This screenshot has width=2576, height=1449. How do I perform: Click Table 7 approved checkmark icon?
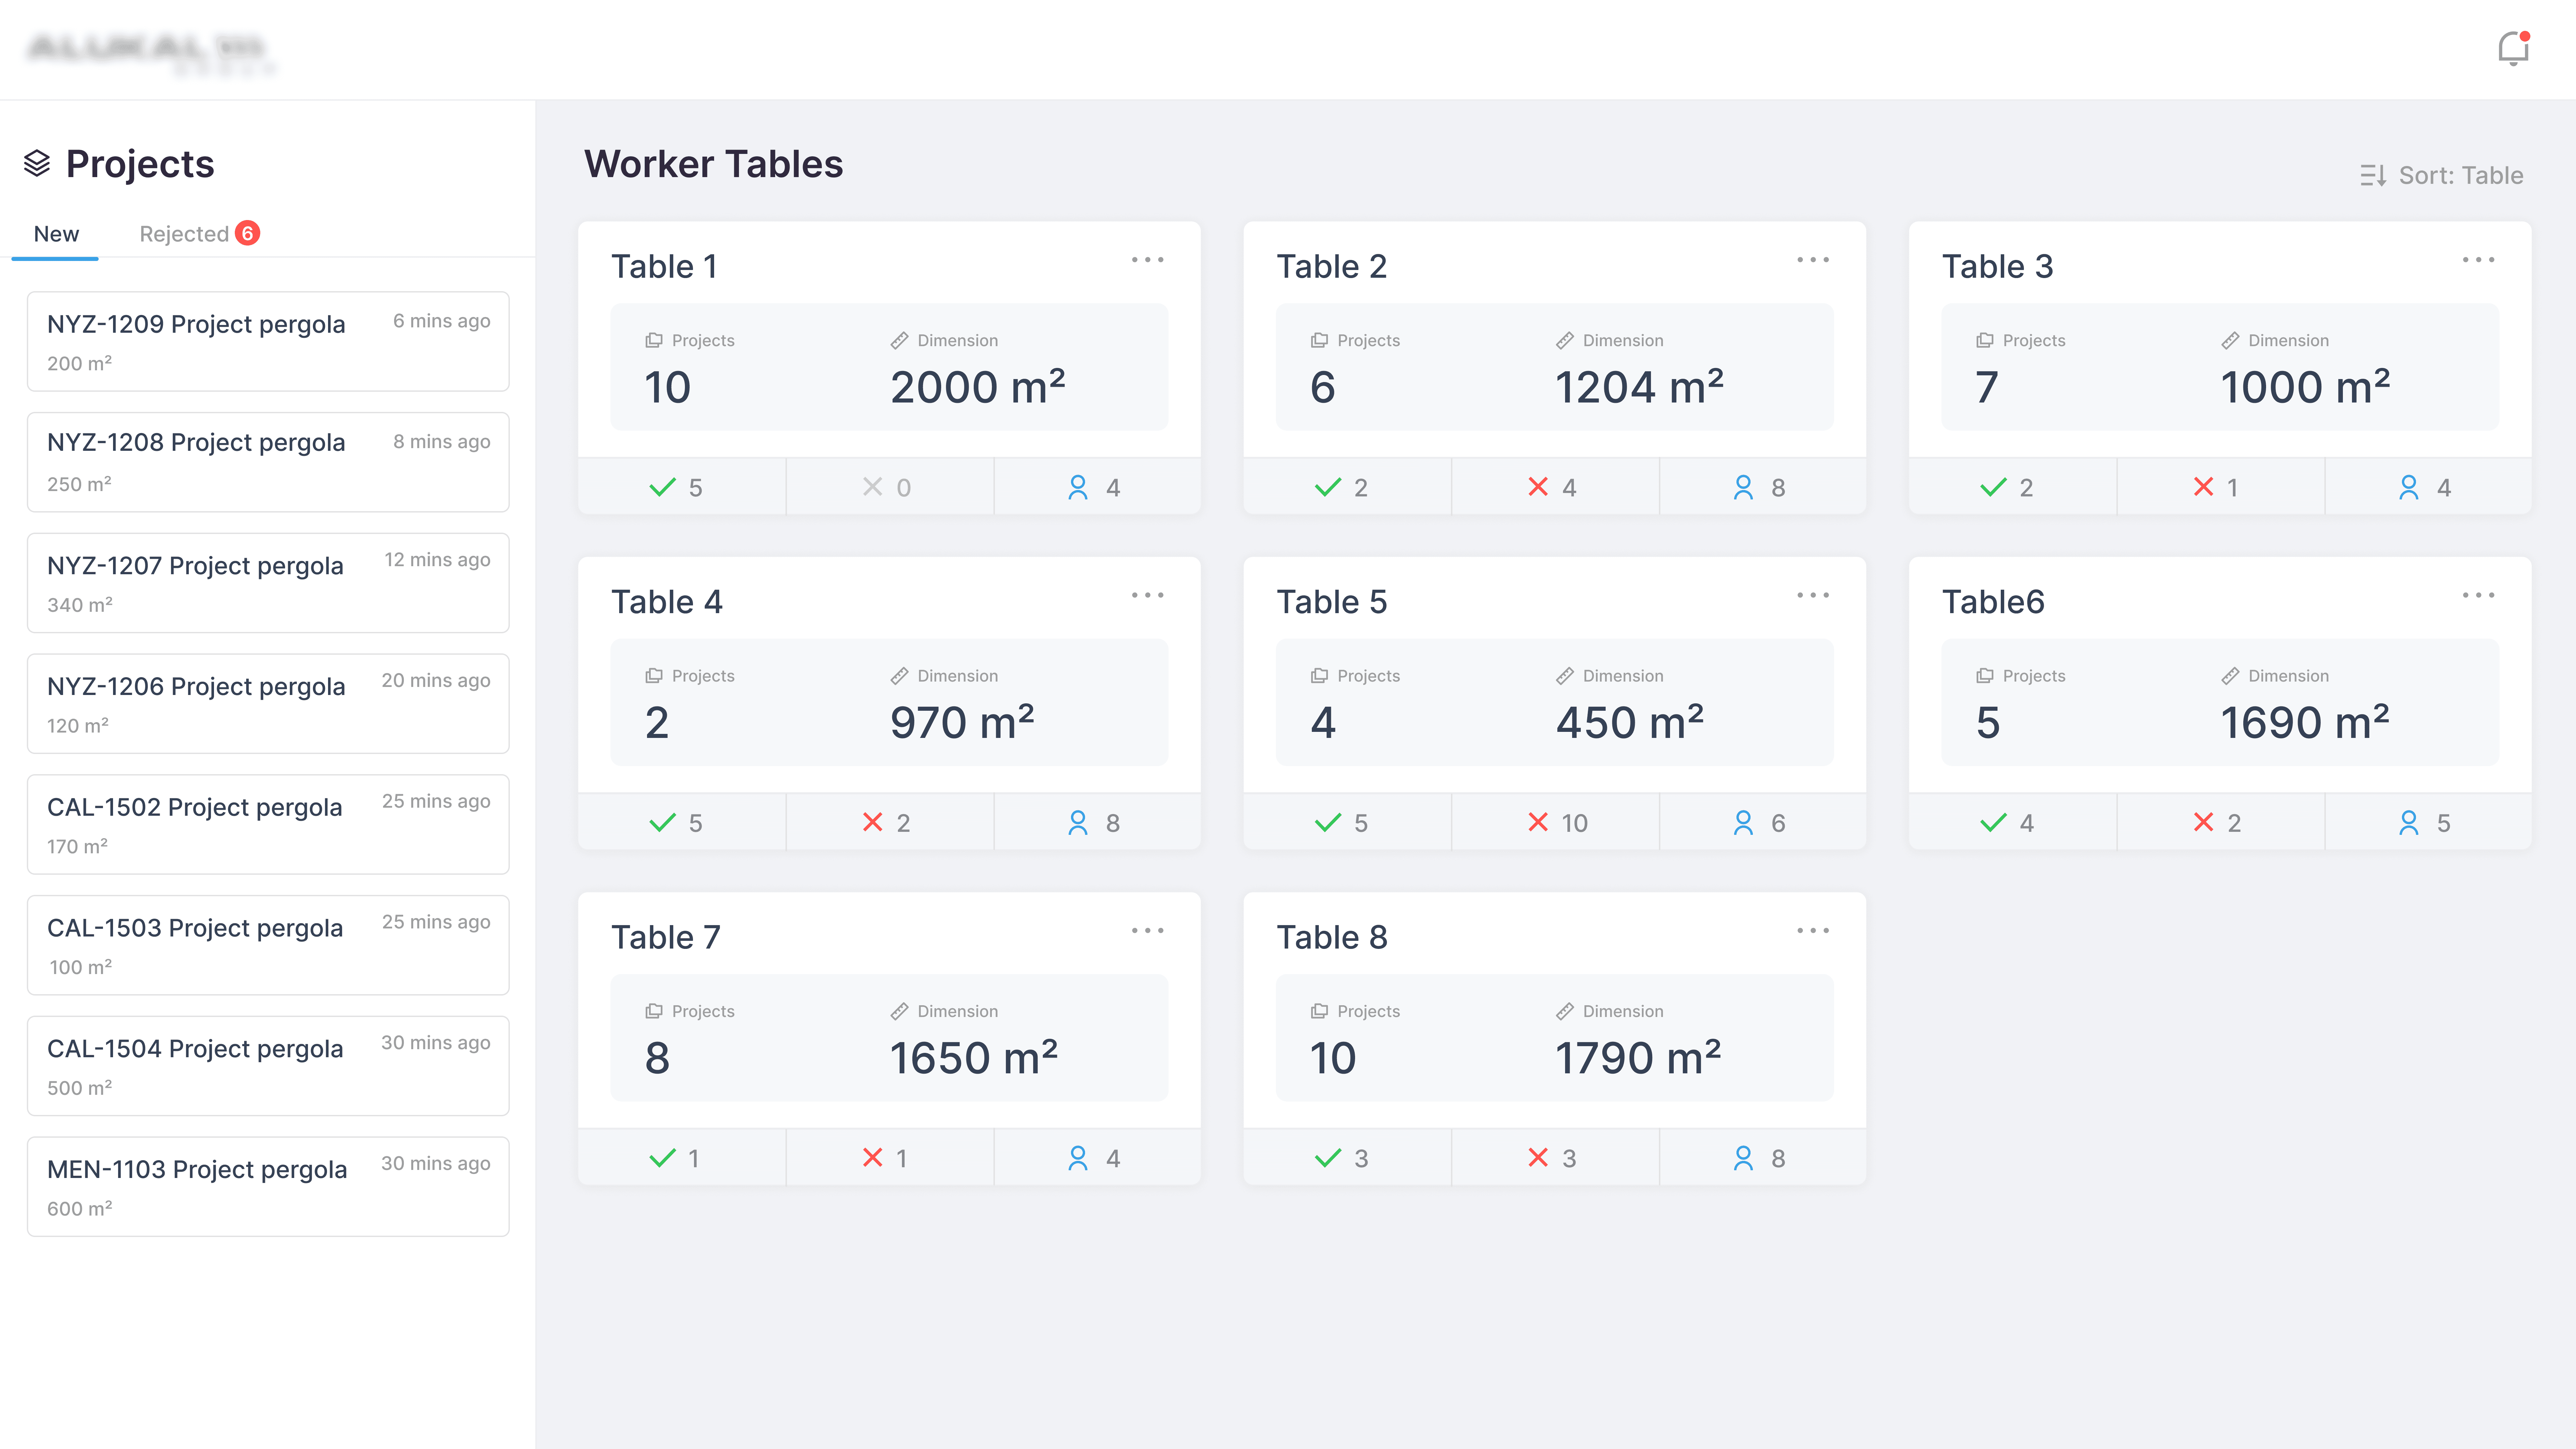click(x=662, y=1158)
